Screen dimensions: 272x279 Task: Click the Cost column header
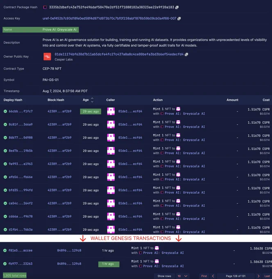pos(266,100)
